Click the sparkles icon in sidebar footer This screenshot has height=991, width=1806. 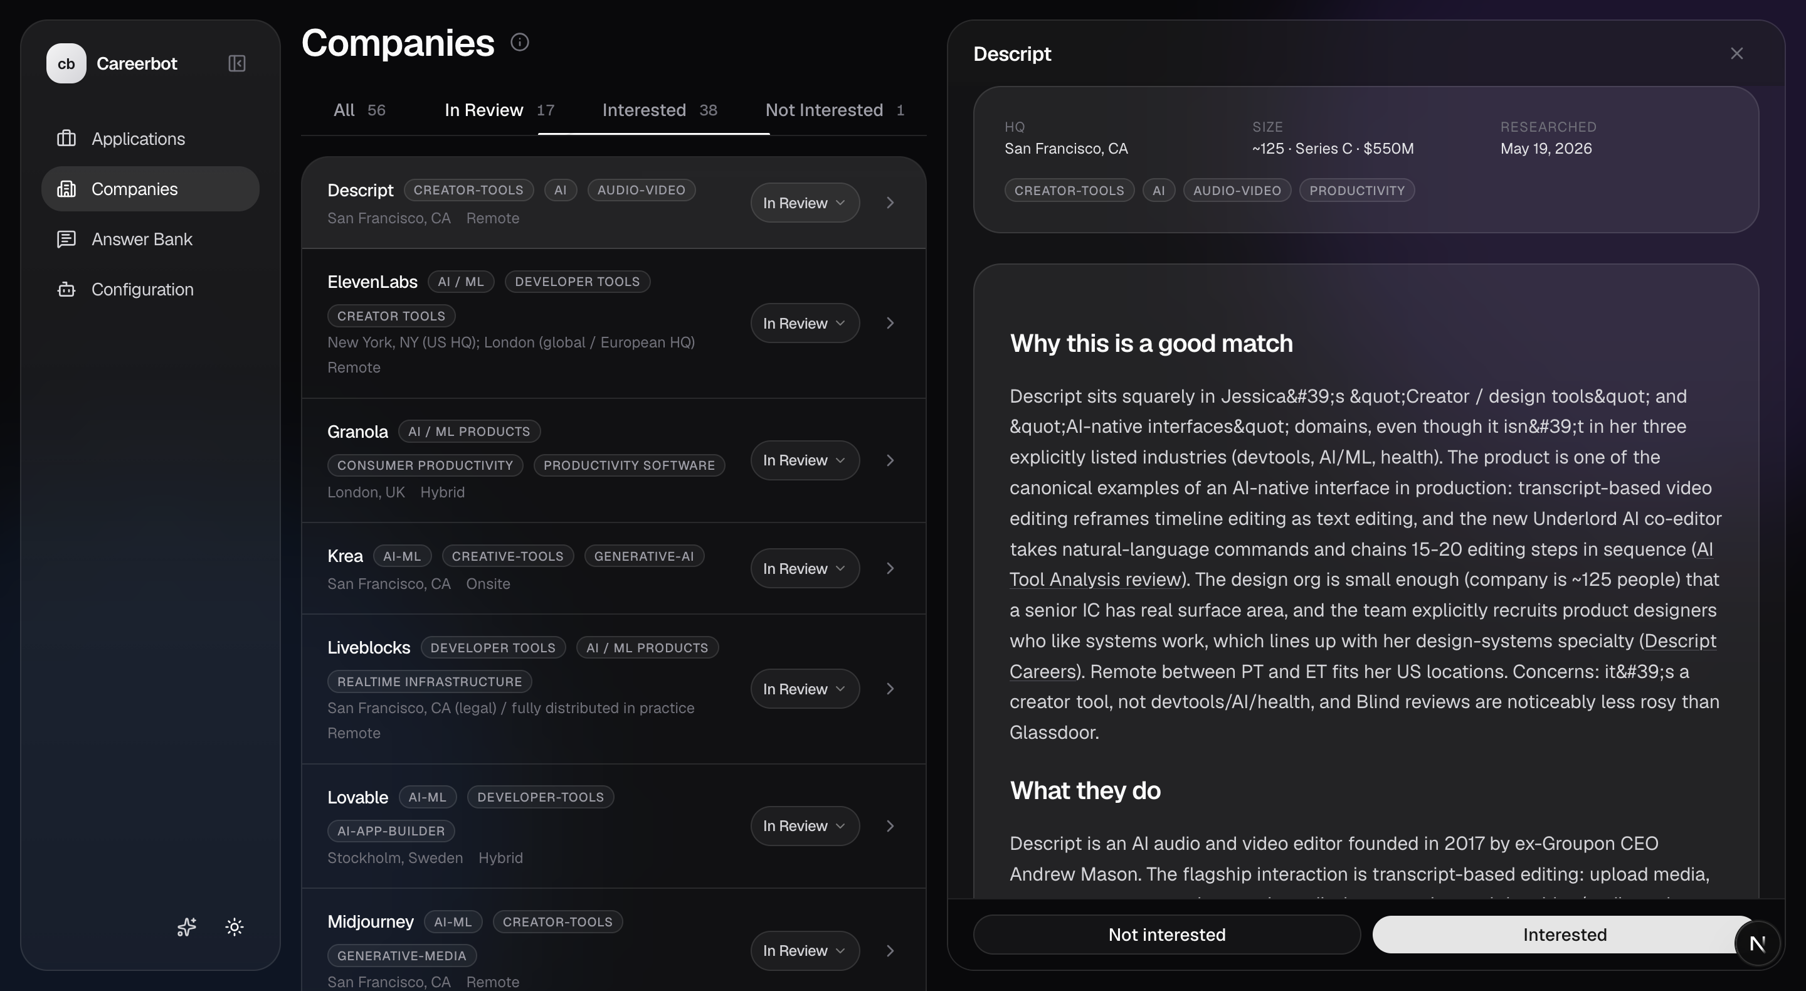[x=186, y=927]
